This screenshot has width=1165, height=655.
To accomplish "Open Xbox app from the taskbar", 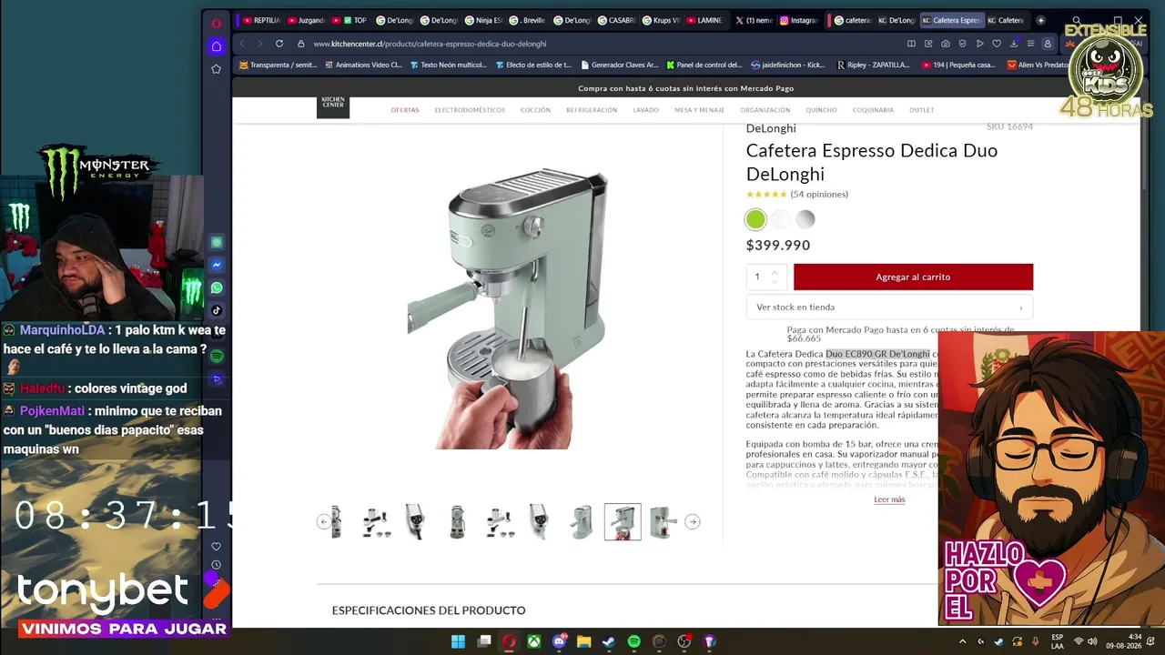I will pos(534,641).
